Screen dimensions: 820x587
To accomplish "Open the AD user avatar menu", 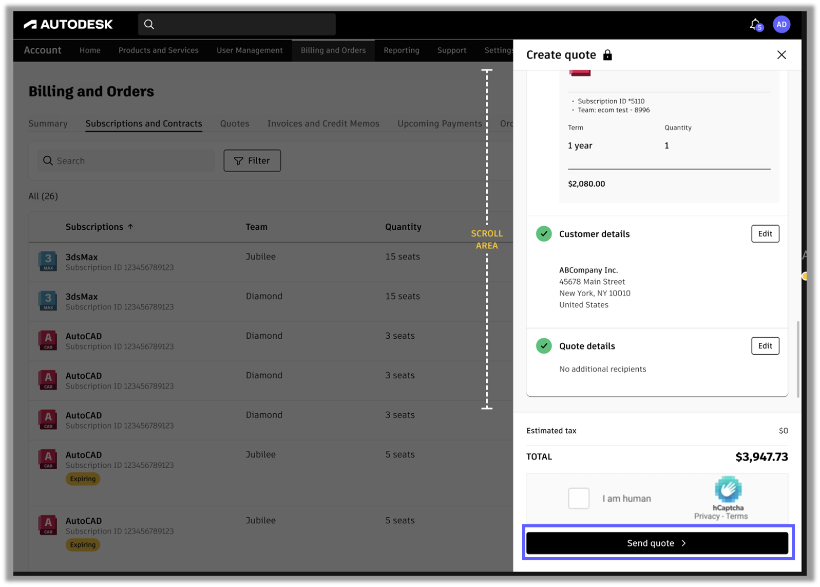I will click(x=781, y=24).
